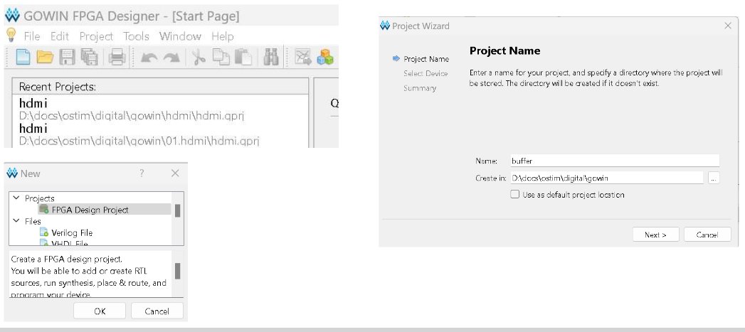Collapse the Projects tree node
This screenshot has width=745, height=332.
[16, 198]
